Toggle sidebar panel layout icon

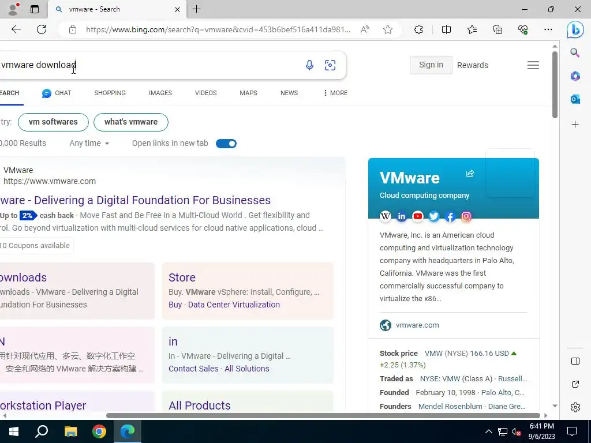coord(575,361)
